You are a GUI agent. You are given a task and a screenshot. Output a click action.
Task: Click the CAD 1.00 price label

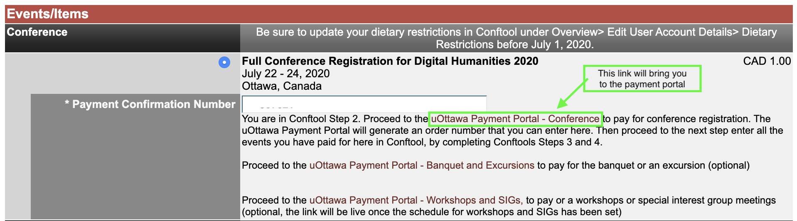coord(767,61)
